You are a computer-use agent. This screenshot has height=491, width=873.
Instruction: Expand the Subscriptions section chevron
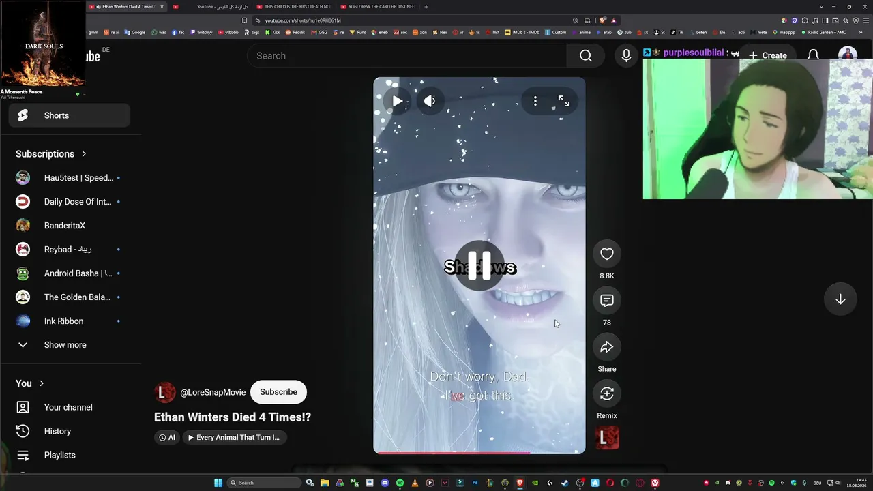pos(84,154)
